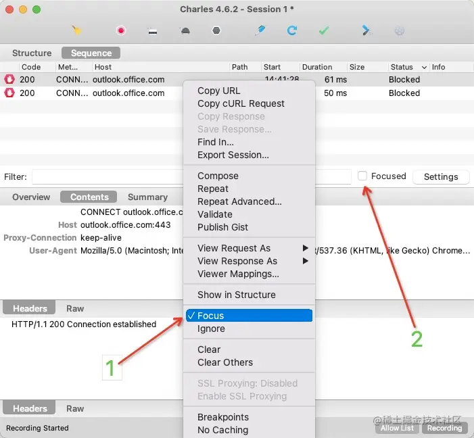Viewport: 474px width, 438px height.
Task: Click the Allow List status button
Action: 397,428
